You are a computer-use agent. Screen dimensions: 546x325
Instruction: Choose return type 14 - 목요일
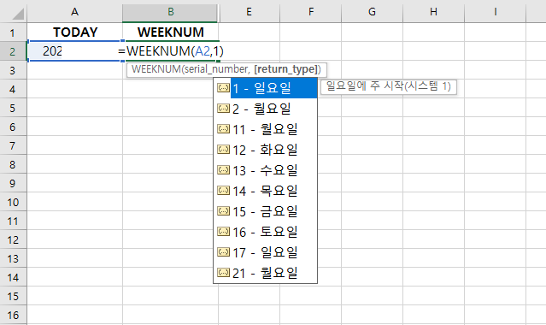266,191
